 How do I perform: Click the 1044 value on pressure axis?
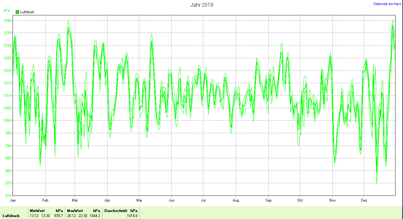pyautogui.click(x=7, y=21)
